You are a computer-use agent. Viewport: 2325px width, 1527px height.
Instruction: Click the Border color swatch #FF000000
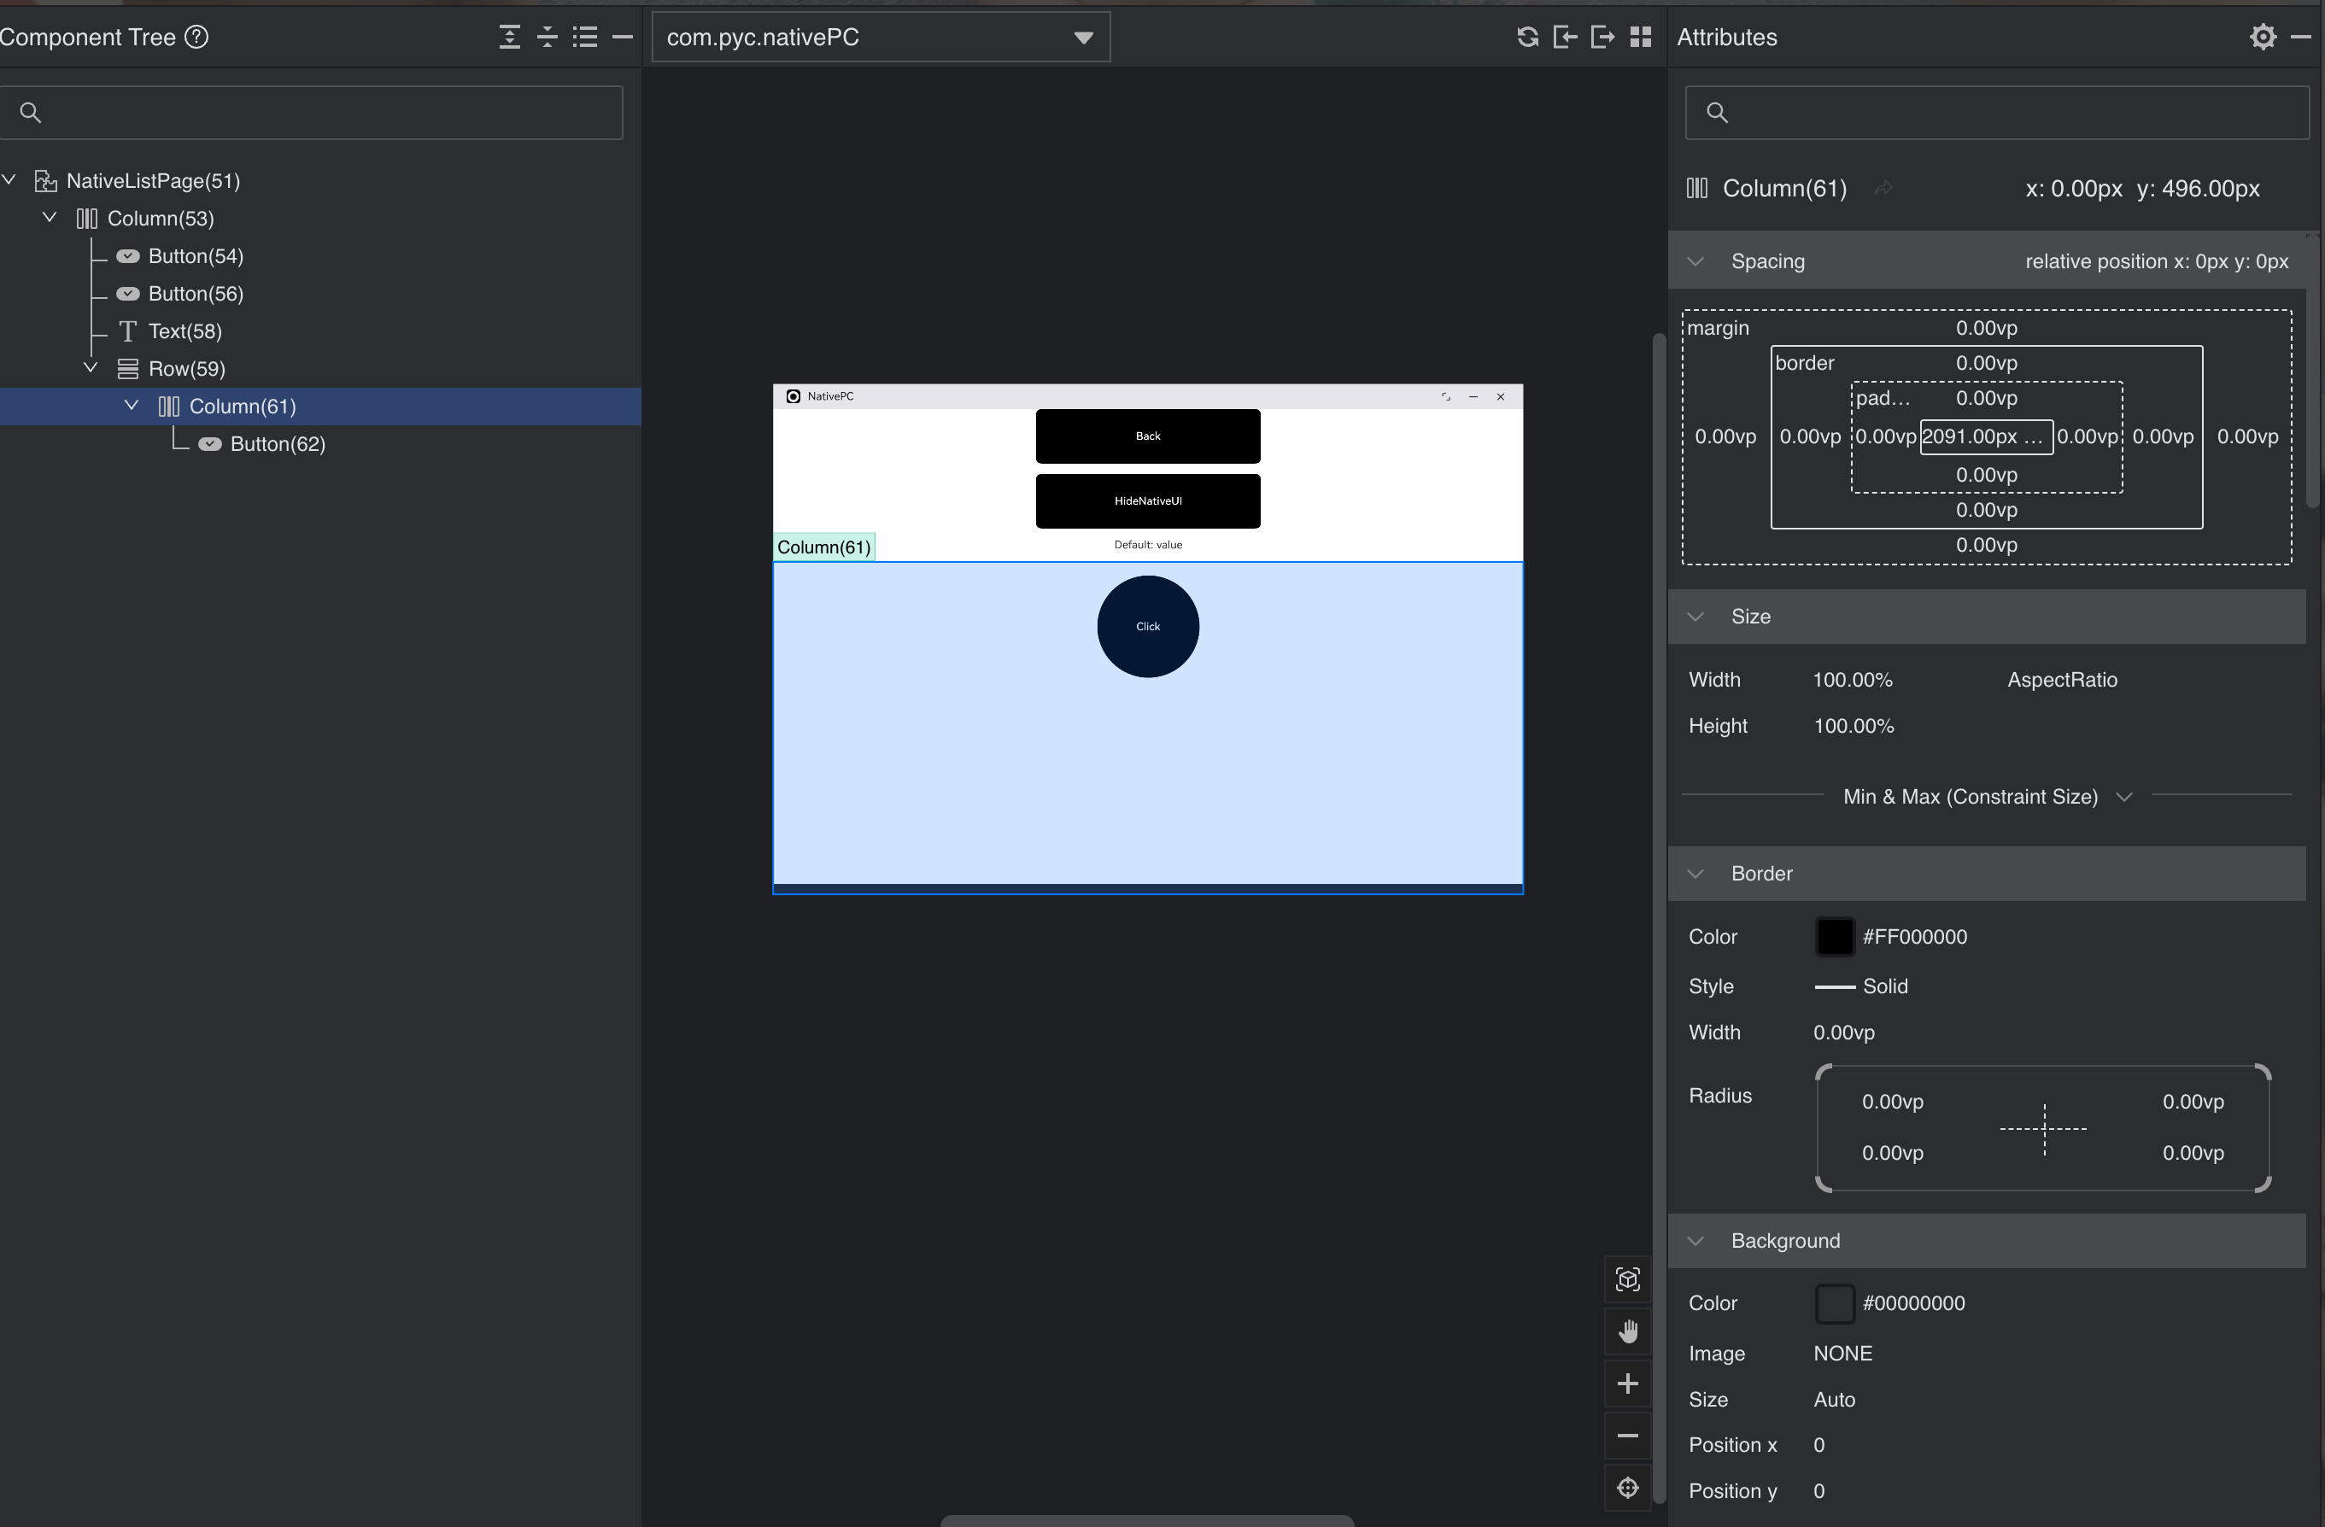1834,937
